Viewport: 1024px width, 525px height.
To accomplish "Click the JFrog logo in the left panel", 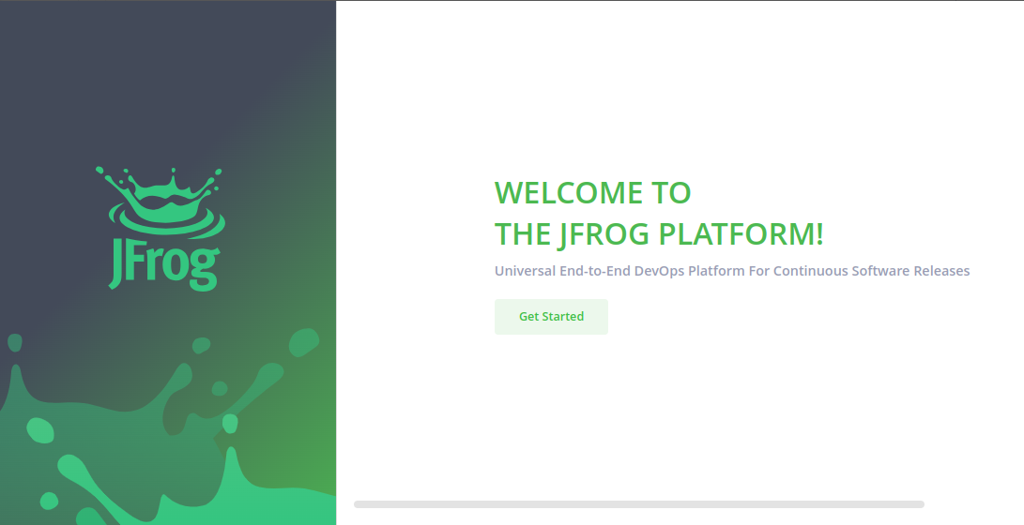I will (x=160, y=228).
